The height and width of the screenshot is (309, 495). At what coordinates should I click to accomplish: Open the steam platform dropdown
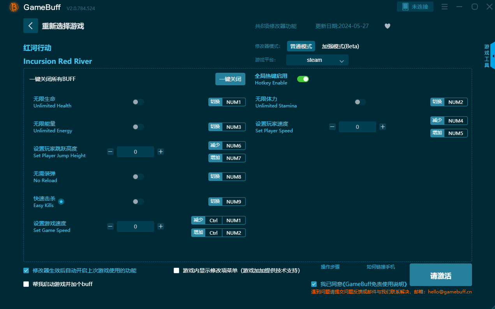[317, 60]
